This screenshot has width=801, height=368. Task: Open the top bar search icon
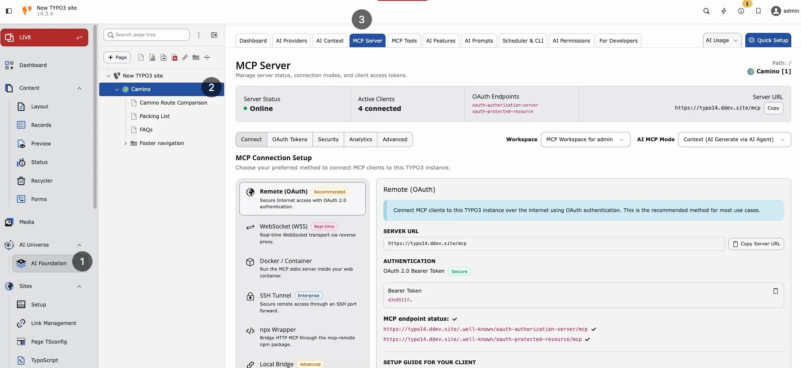coord(706,11)
